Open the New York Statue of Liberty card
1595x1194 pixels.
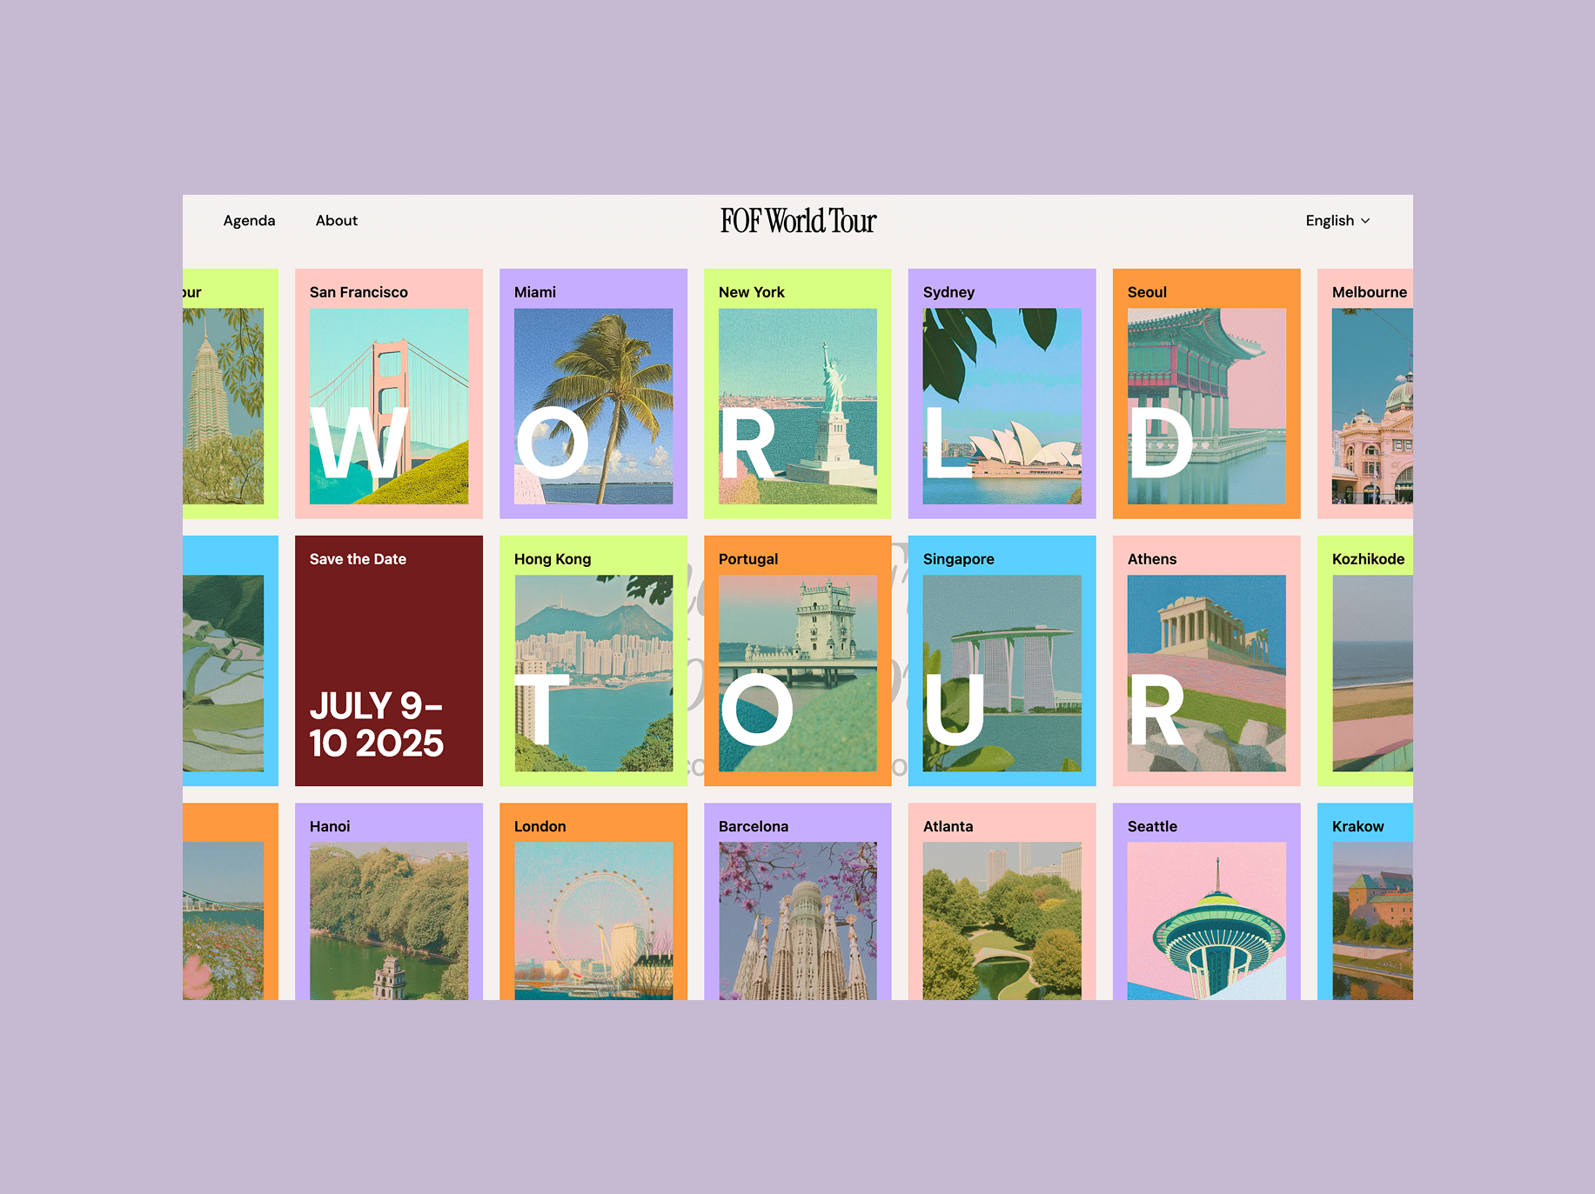pyautogui.click(x=798, y=394)
